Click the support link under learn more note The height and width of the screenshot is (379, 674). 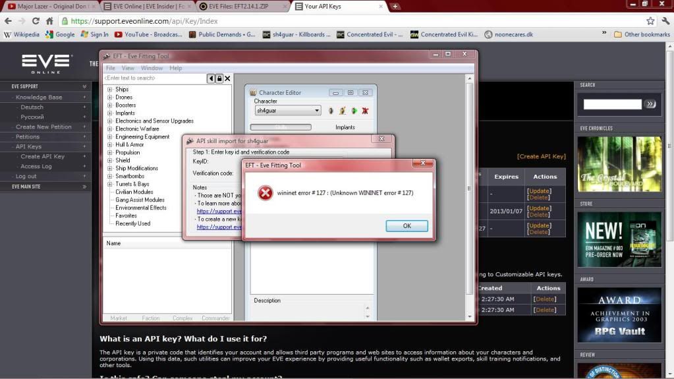(219, 211)
